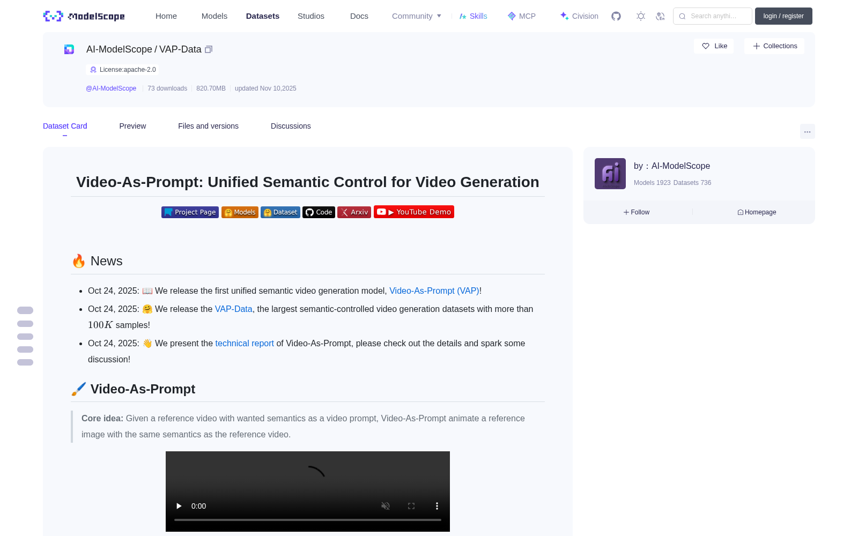The width and height of the screenshot is (858, 536).
Task: Add dataset to Collections
Action: point(774,46)
